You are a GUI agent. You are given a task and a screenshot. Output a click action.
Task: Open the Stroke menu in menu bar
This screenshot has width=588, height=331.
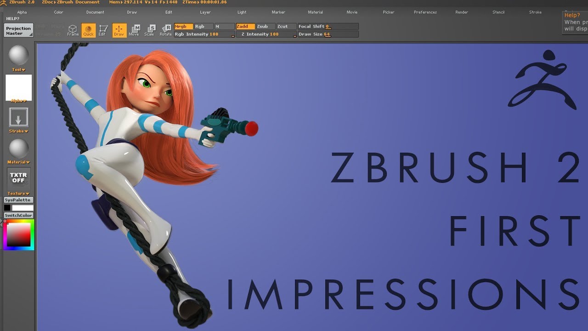coord(535,12)
